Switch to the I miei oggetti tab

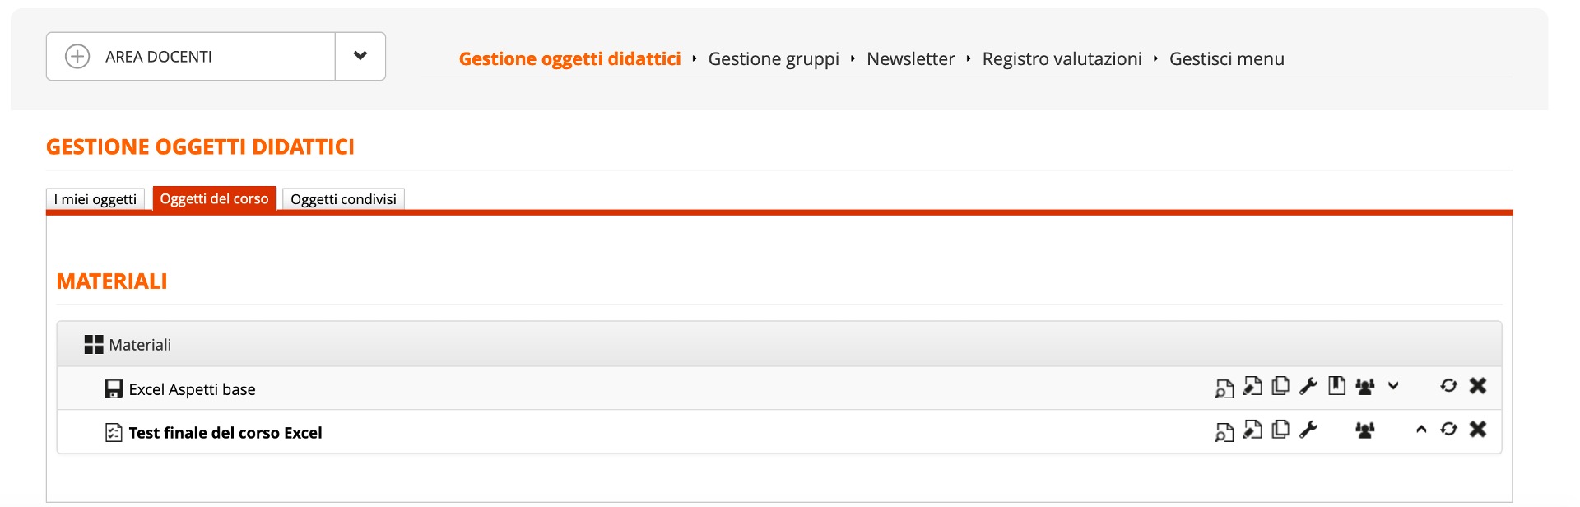(x=95, y=198)
